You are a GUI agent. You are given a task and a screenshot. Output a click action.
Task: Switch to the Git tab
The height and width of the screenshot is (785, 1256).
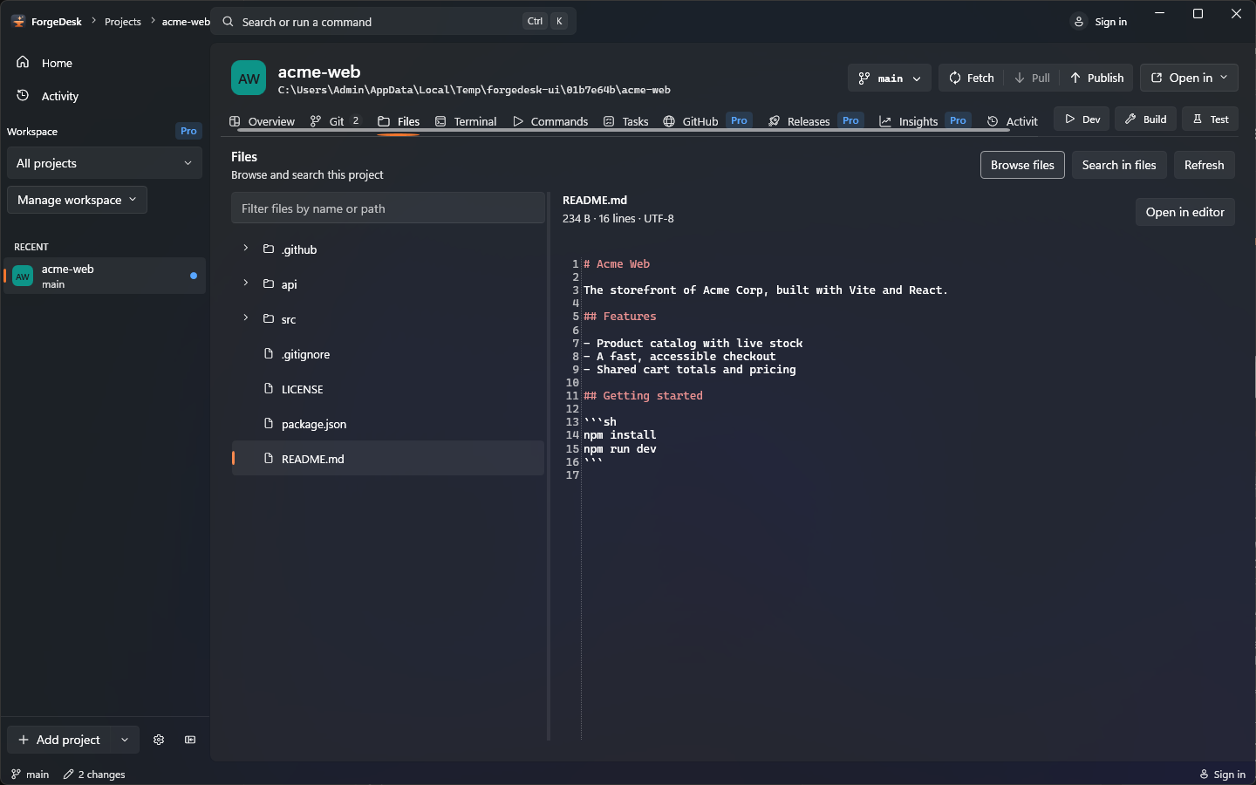(335, 121)
